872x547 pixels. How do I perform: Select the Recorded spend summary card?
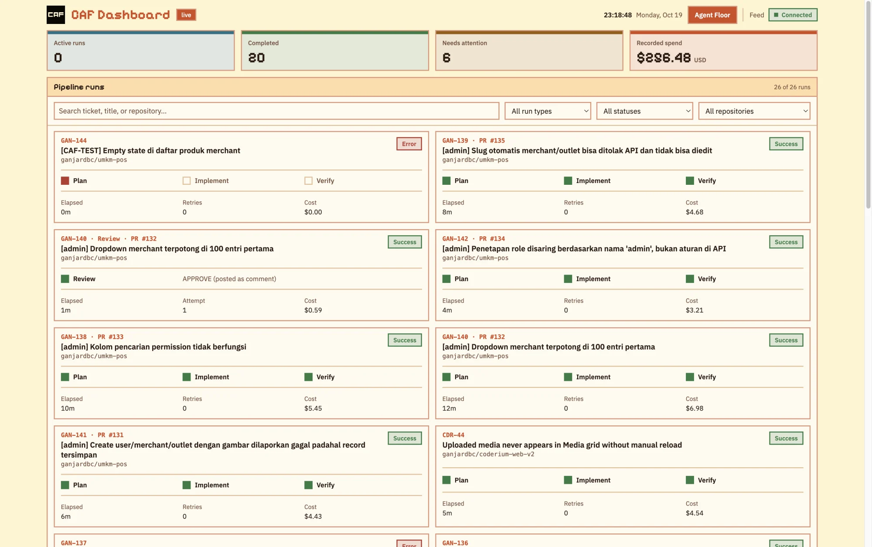(x=723, y=51)
